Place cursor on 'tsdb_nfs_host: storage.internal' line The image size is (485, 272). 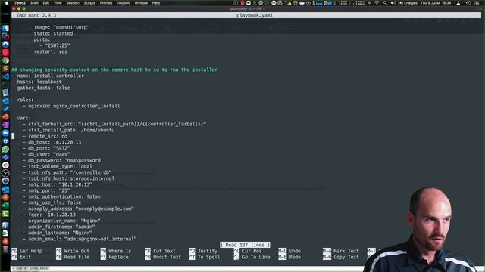click(69, 178)
